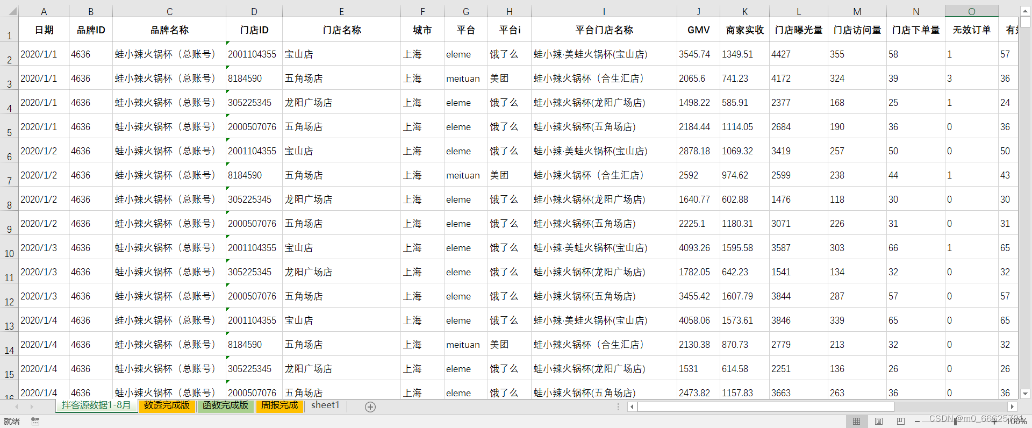Click the cell with value 741.23
Viewport: 1032px width, 428px height.
[745, 79]
